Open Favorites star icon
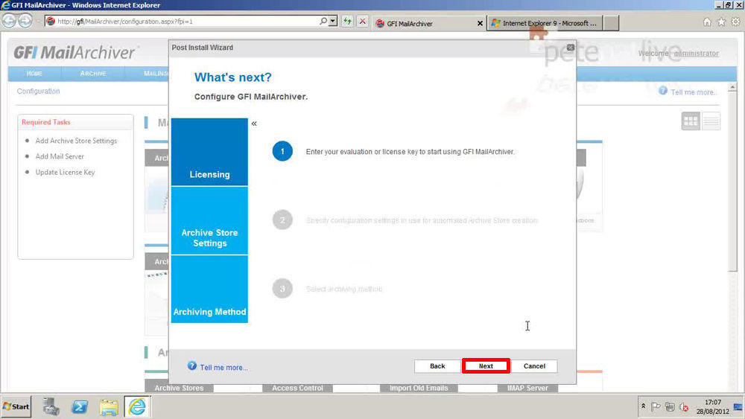 (x=721, y=22)
